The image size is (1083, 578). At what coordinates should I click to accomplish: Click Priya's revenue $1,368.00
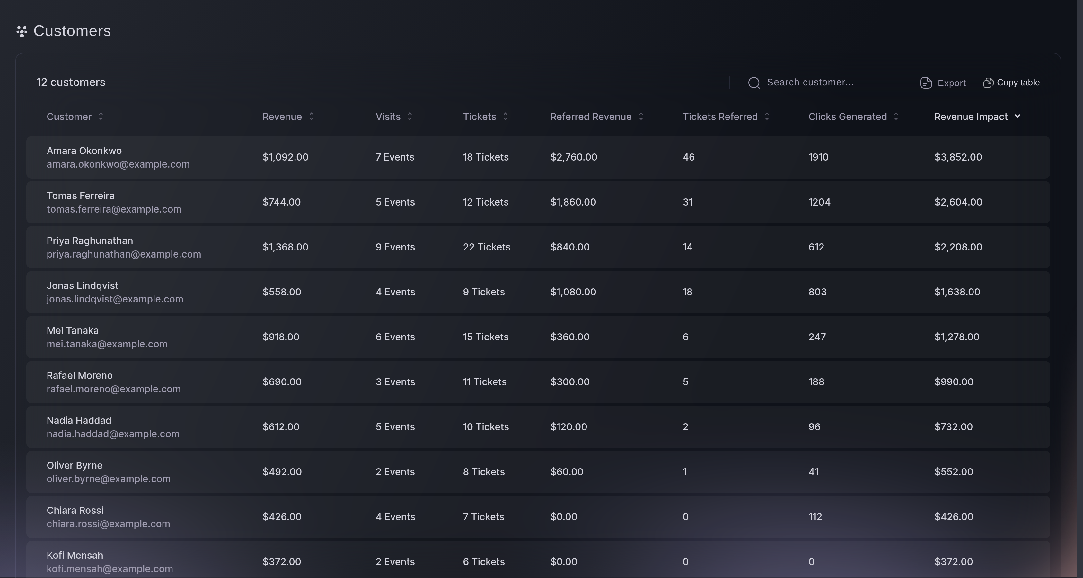point(285,247)
